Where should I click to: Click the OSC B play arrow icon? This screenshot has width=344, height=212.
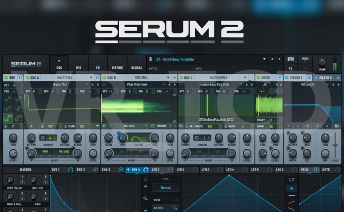click(x=104, y=126)
